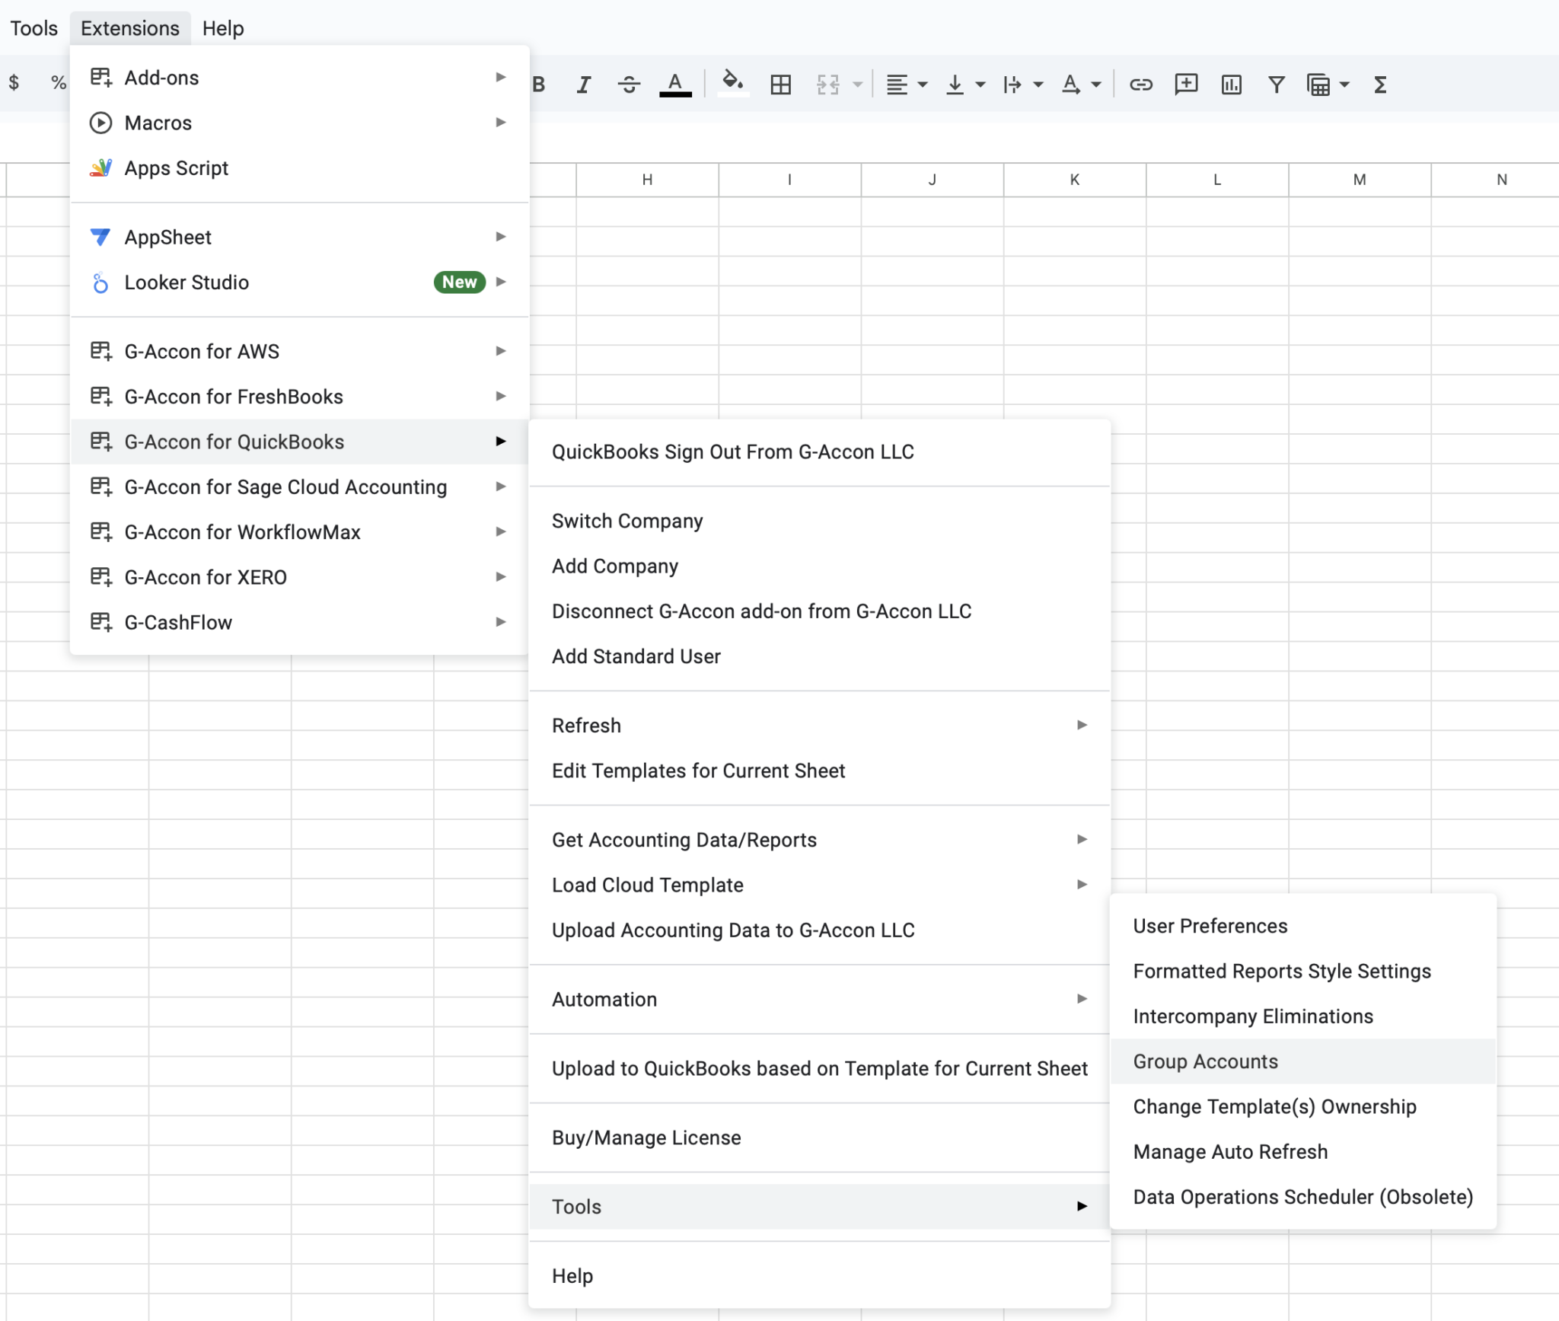Image resolution: width=1559 pixels, height=1321 pixels.
Task: Open the Looker Studio entry
Action: coord(300,282)
